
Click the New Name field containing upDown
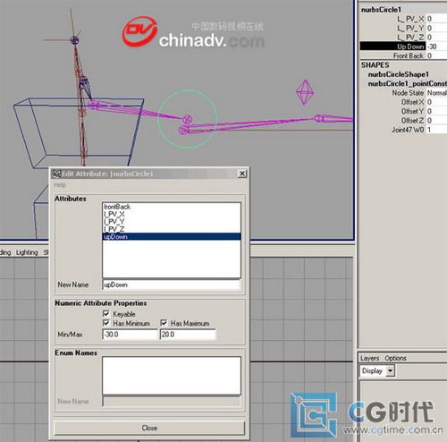tap(172, 285)
